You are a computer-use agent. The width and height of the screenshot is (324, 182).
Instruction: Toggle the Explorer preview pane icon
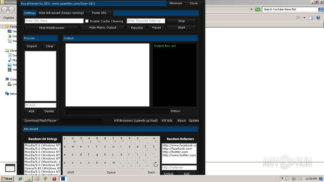tap(311, 18)
